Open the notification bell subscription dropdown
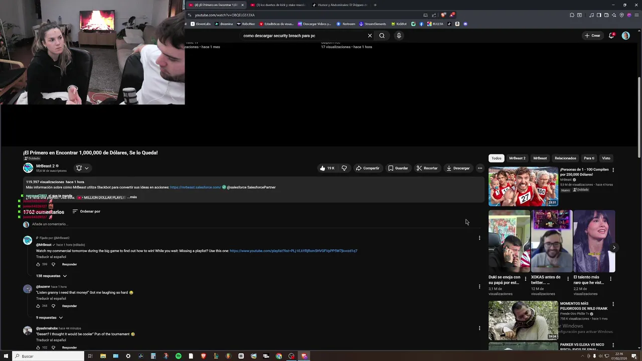Image resolution: width=642 pixels, height=361 pixels. coord(82,168)
